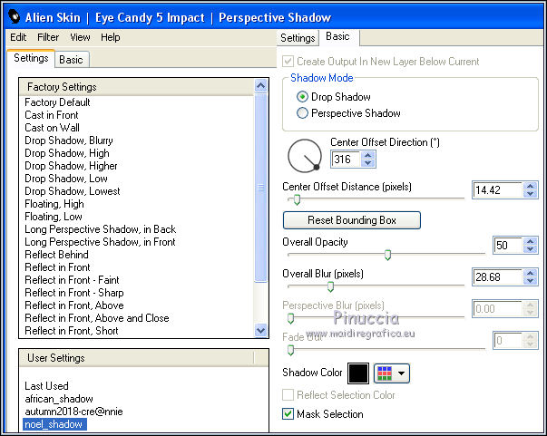
Task: Select Long Perspective Shadow, in Front preset
Action: click(x=100, y=242)
